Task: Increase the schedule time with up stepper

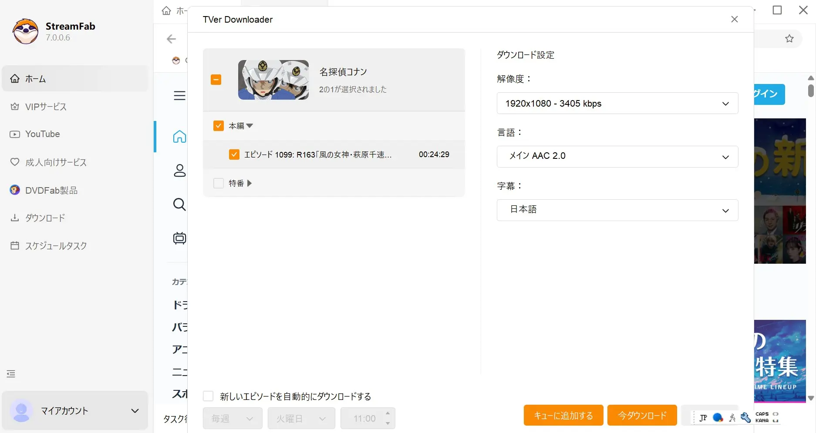Action: click(x=388, y=413)
